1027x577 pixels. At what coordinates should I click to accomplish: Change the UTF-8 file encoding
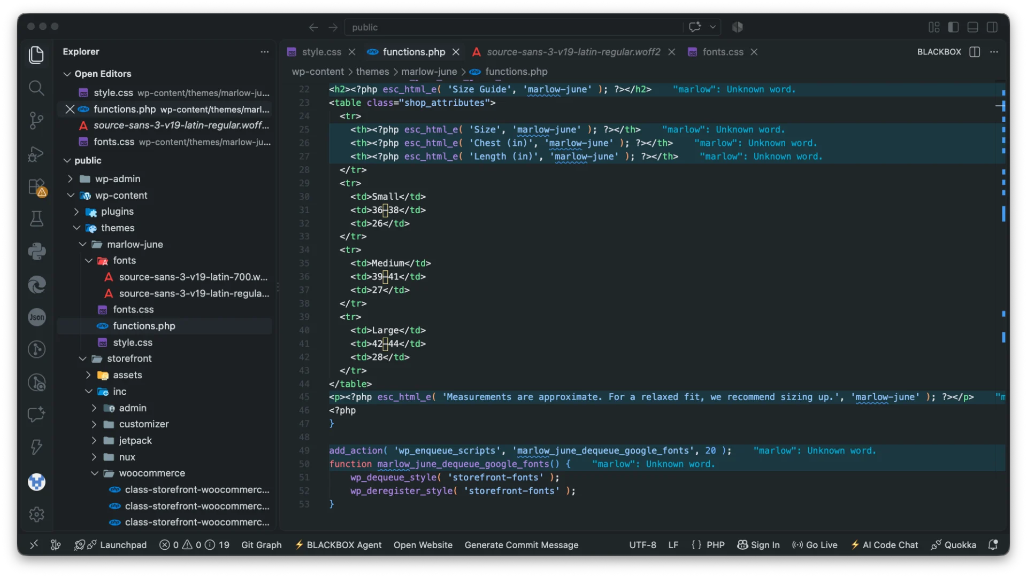click(x=642, y=544)
